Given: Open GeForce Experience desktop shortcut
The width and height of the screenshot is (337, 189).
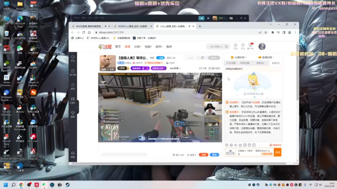Looking at the screenshot, I should click(6, 66).
